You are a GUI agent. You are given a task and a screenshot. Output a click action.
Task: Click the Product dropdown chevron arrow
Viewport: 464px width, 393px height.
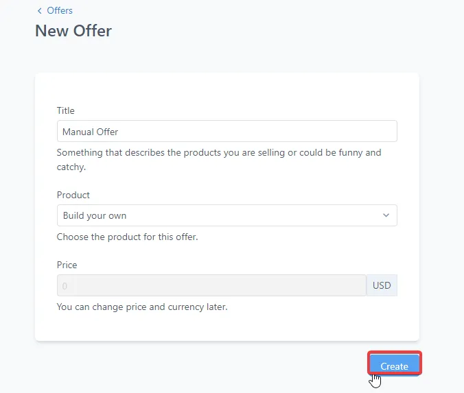[x=385, y=215]
